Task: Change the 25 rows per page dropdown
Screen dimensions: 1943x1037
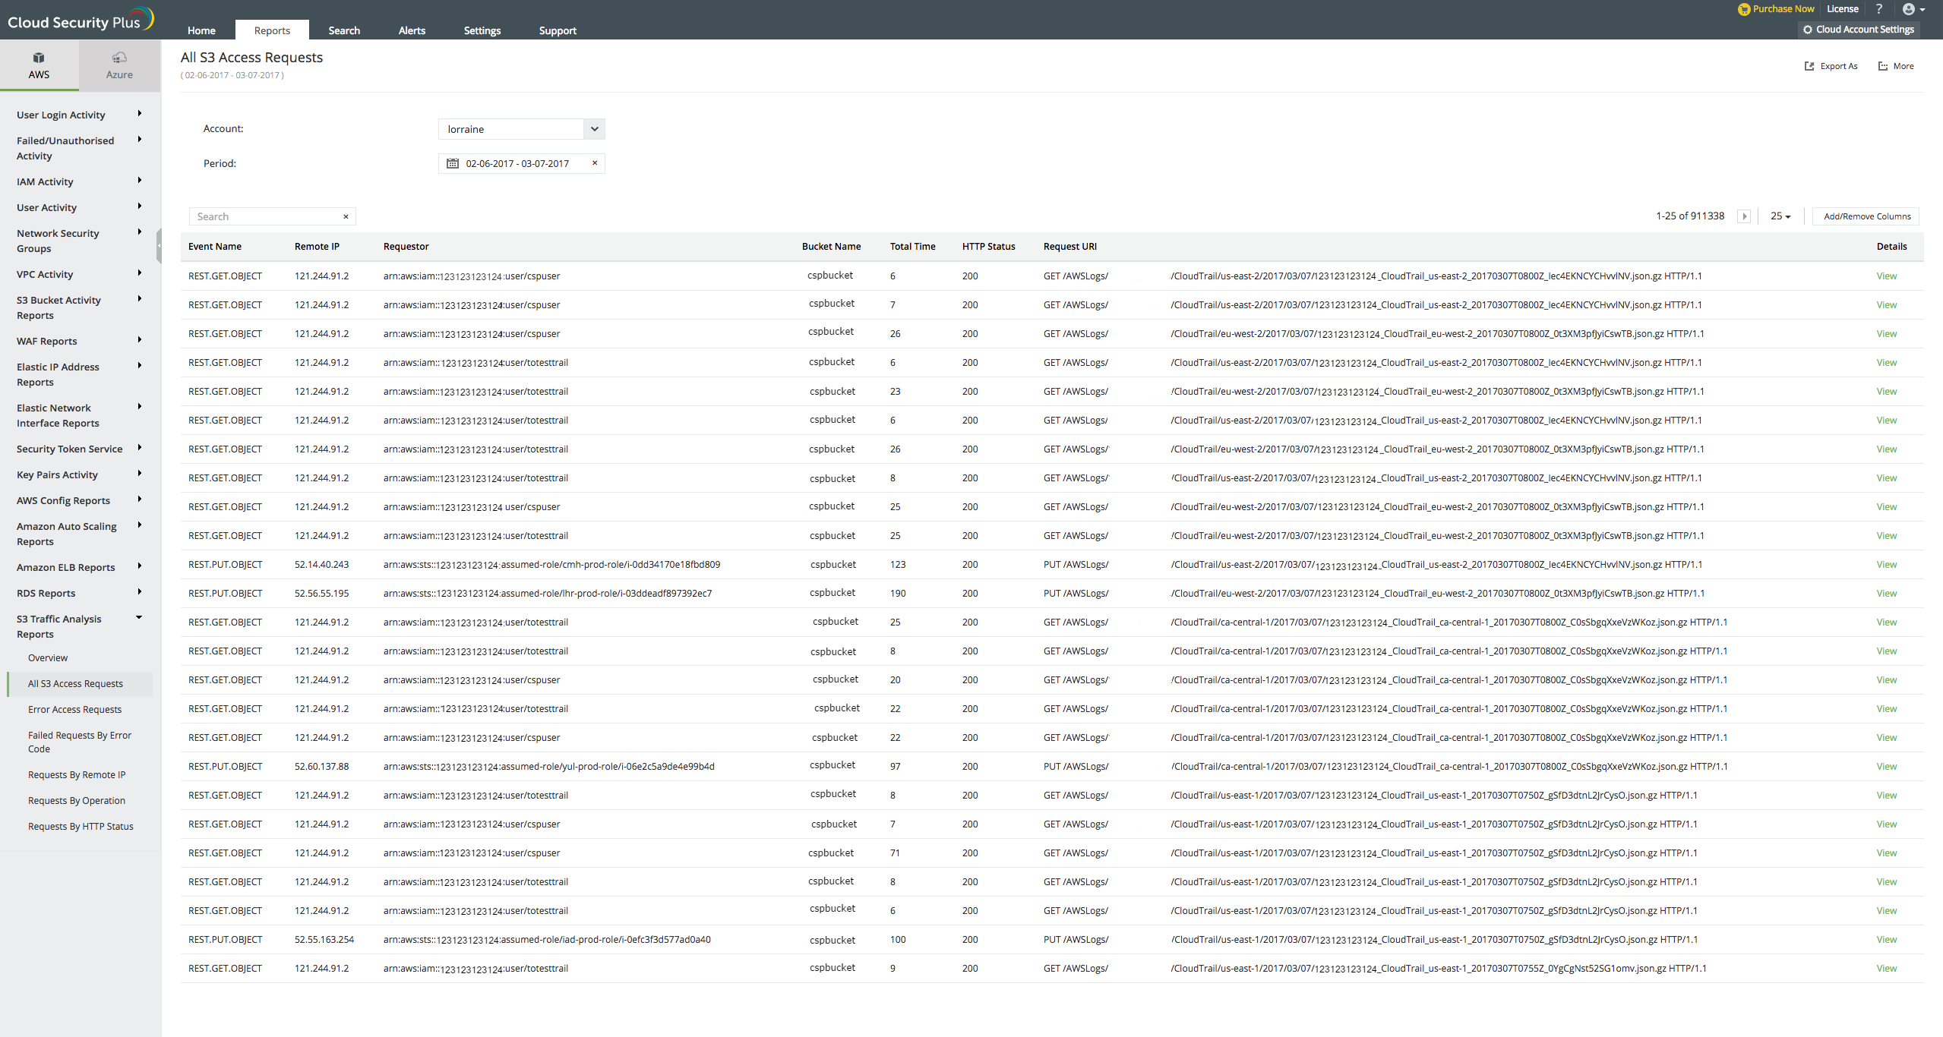Action: point(1780,216)
